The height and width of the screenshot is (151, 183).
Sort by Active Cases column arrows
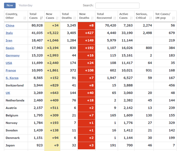(131, 18)
